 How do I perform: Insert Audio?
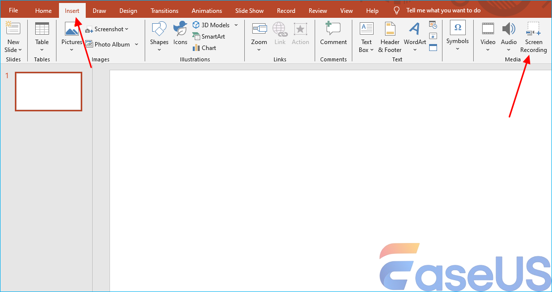[x=509, y=34]
